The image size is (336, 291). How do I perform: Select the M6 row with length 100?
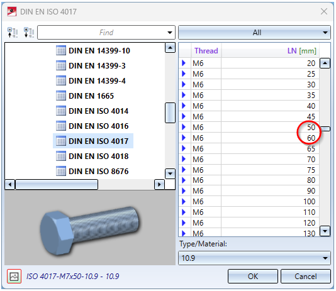click(249, 202)
